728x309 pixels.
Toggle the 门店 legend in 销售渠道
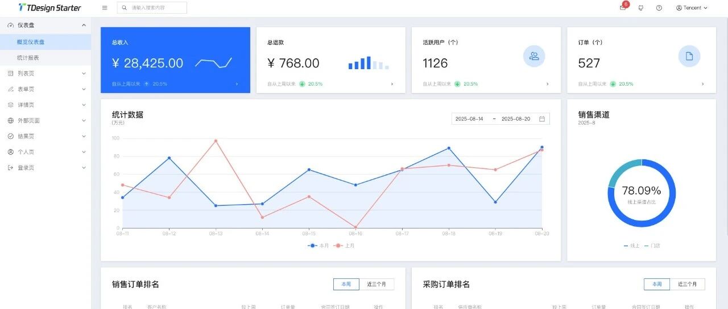[x=652, y=245]
